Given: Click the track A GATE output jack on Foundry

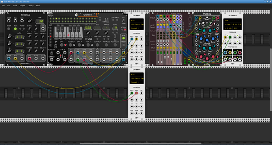Looking at the screenshot, I should click(x=84, y=53).
